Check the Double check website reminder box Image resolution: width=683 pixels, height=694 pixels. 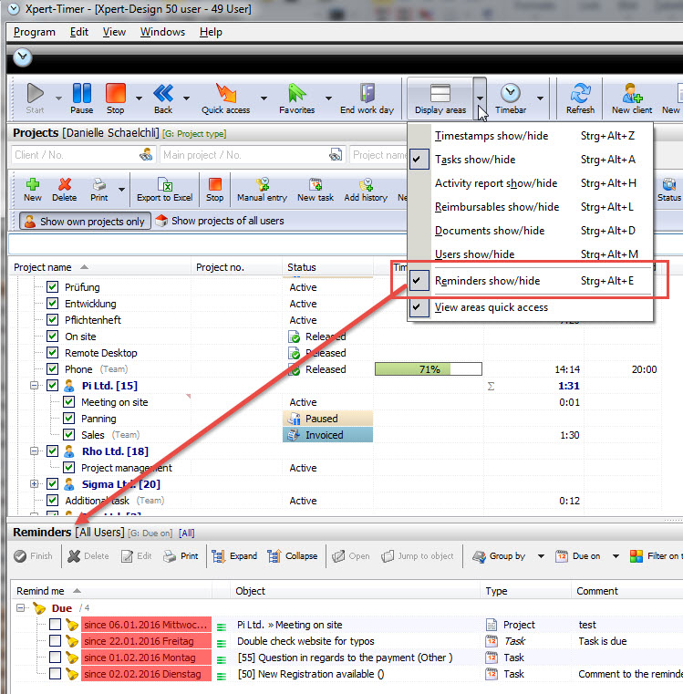tap(56, 641)
